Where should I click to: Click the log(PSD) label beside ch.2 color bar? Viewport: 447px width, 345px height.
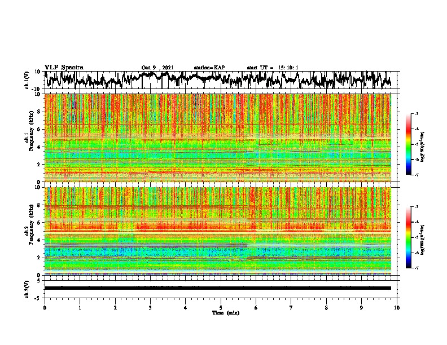pyautogui.click(x=423, y=240)
